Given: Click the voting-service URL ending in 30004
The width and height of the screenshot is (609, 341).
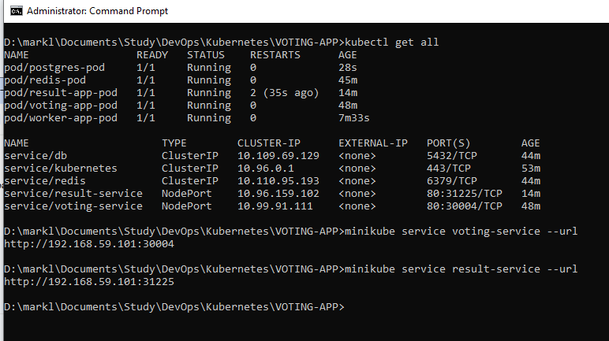Looking at the screenshot, I should (x=89, y=244).
